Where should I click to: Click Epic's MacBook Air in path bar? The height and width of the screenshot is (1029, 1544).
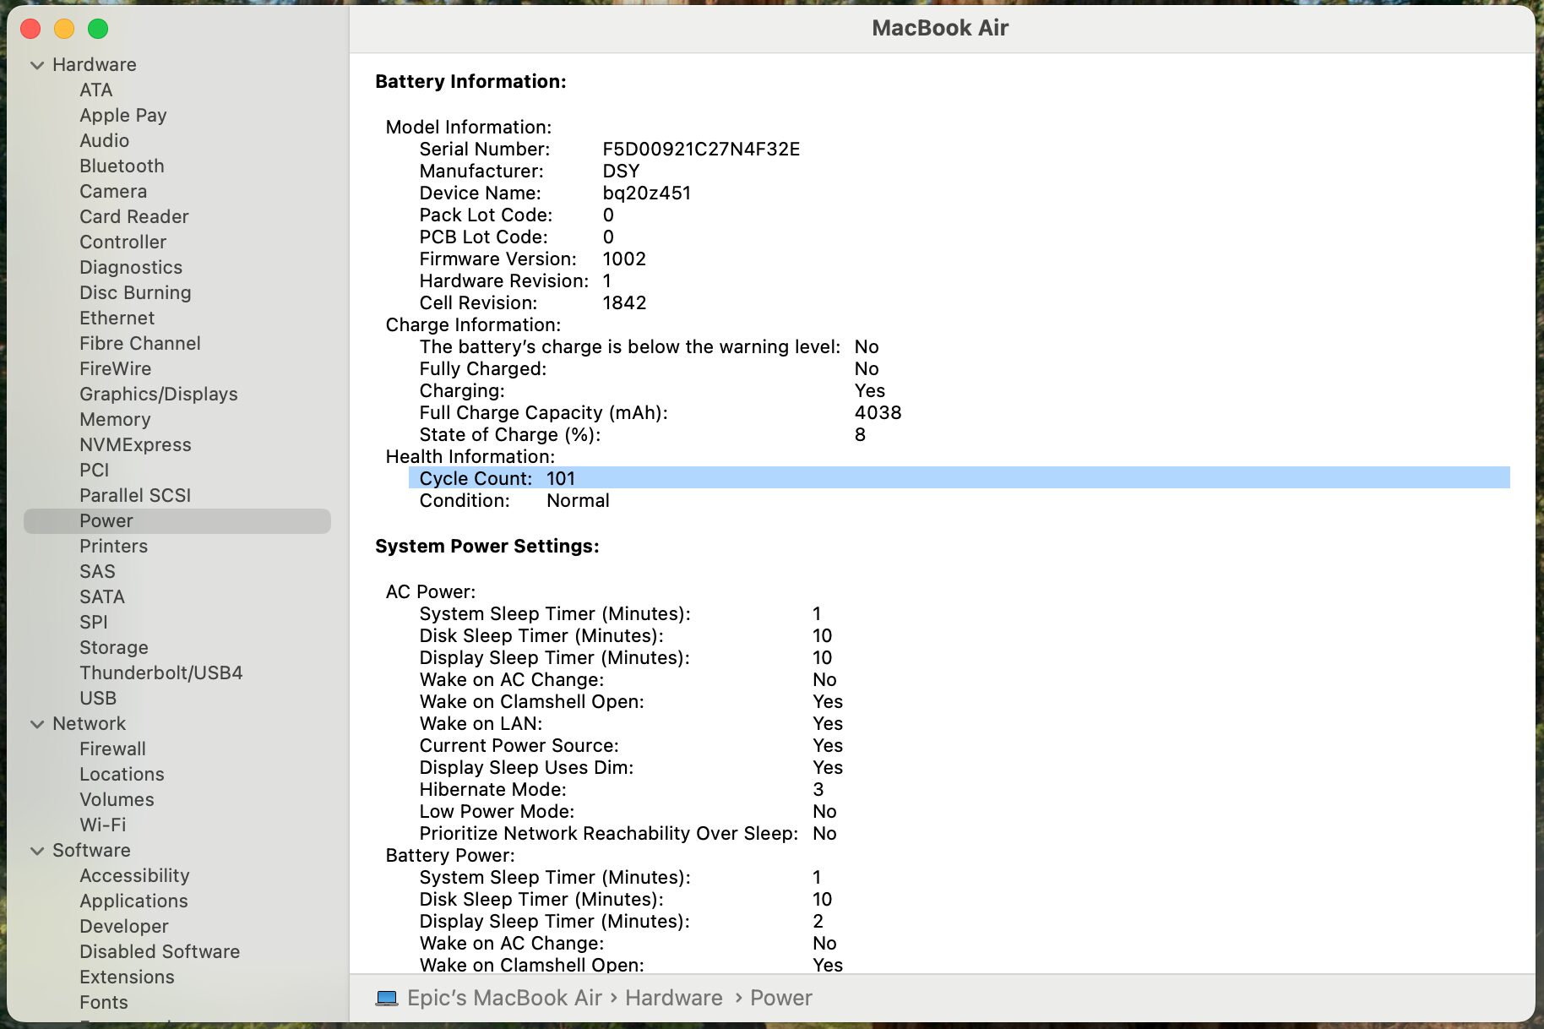pos(504,998)
